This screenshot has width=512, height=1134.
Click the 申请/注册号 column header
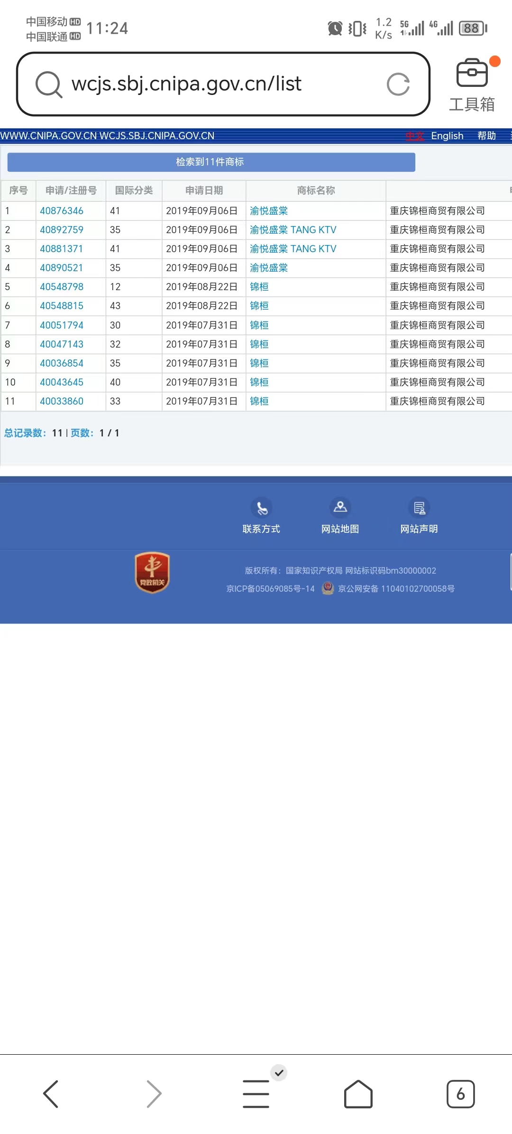coord(71,190)
